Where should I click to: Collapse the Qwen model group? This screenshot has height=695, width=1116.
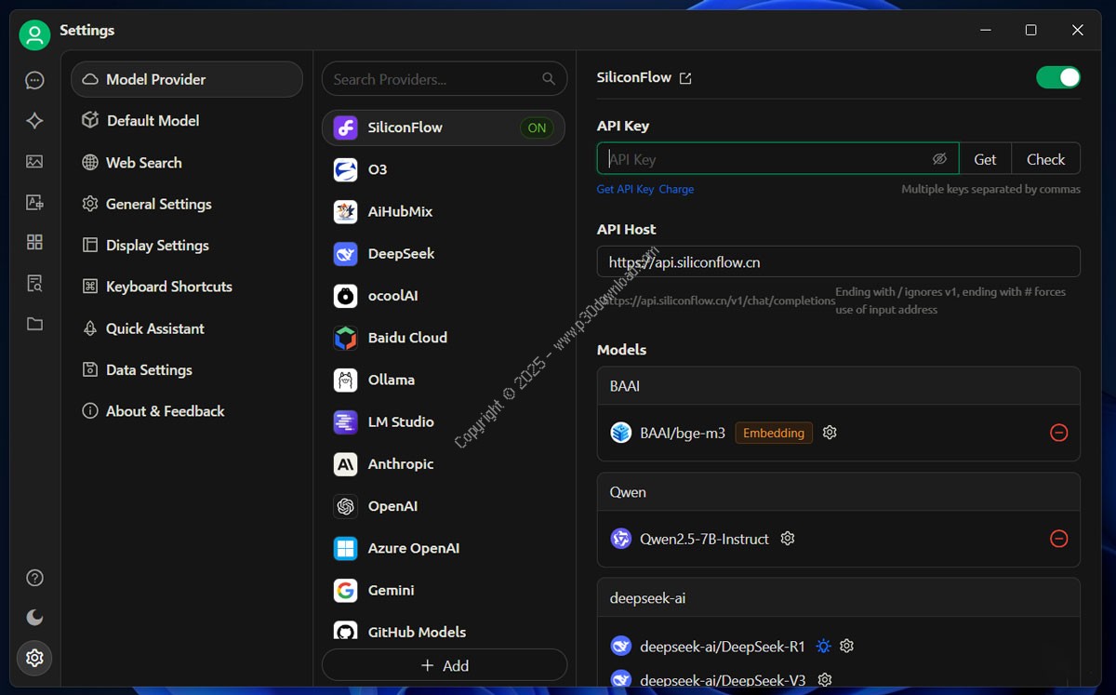[x=839, y=492]
